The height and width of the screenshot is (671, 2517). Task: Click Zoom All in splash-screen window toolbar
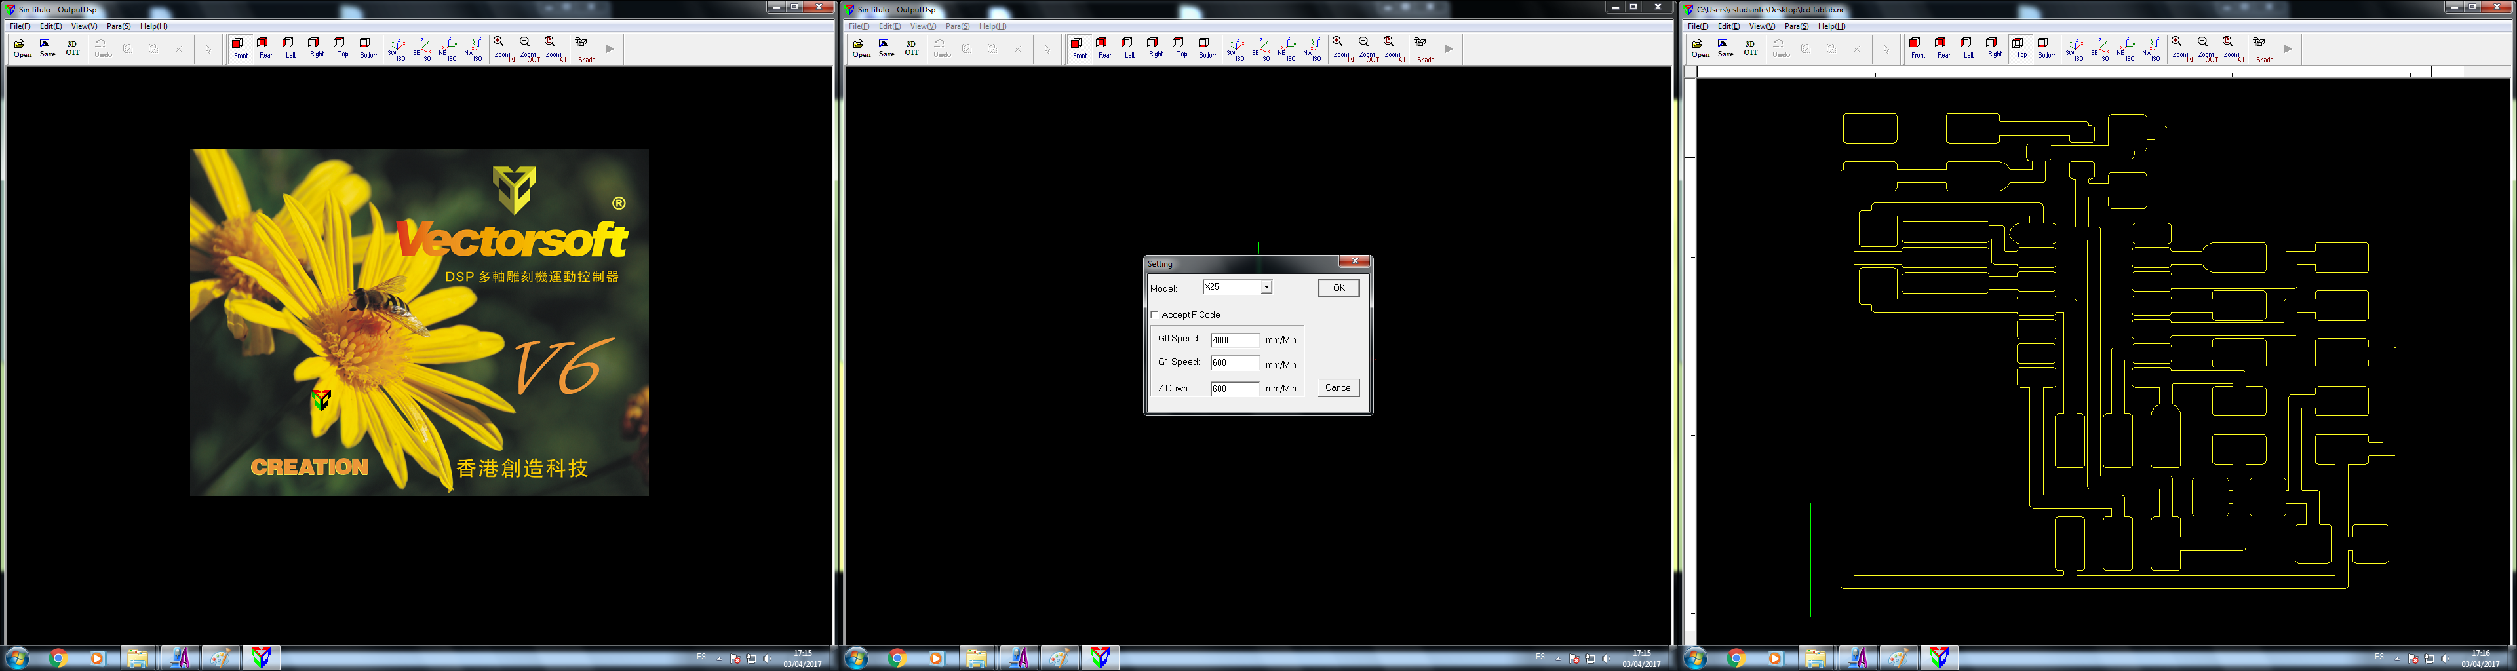[553, 49]
